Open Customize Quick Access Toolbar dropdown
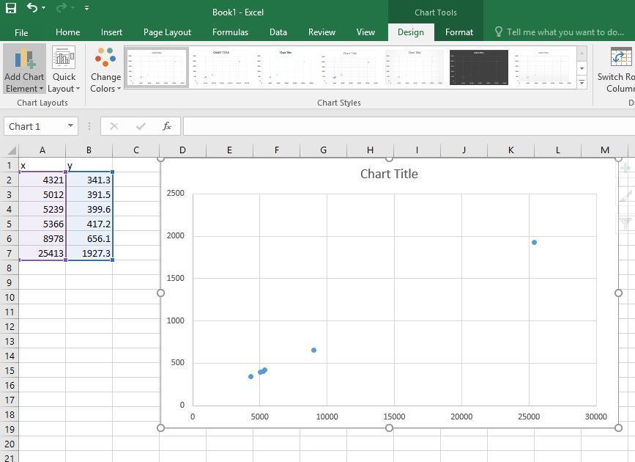 [86, 8]
